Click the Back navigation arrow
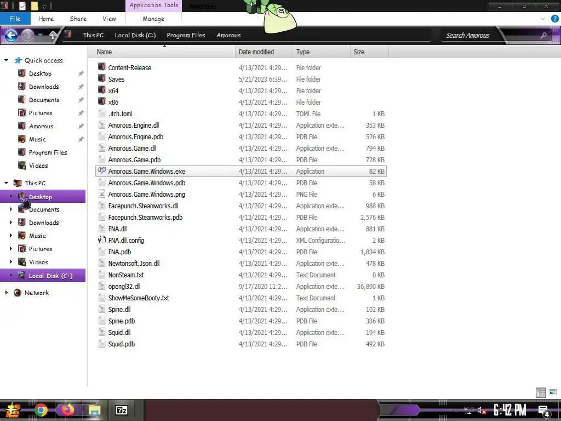 click(x=11, y=35)
